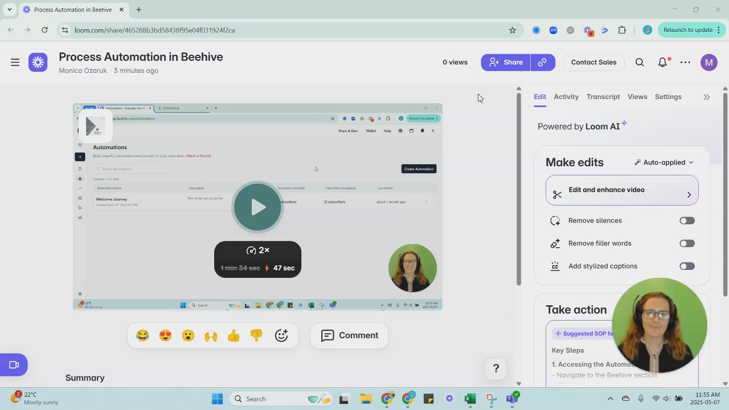This screenshot has height=410, width=729.
Task: Open the Windows Start menu
Action: [x=218, y=399]
